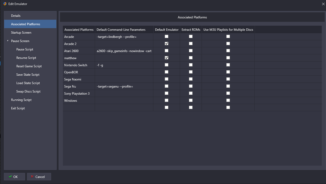Collapse the Pause Screen tree section
Viewport: 326px width, 184px height.
[x=8, y=41]
